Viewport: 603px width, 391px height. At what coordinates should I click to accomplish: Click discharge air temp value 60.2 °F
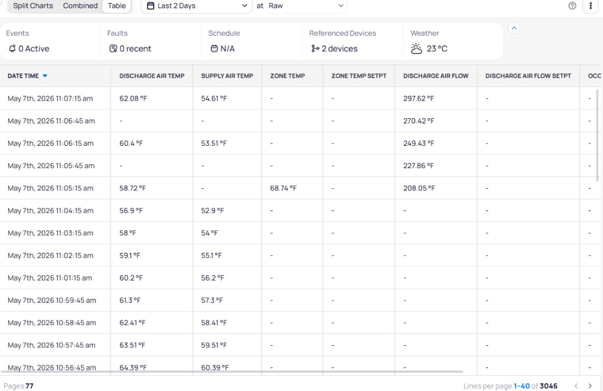coord(131,278)
